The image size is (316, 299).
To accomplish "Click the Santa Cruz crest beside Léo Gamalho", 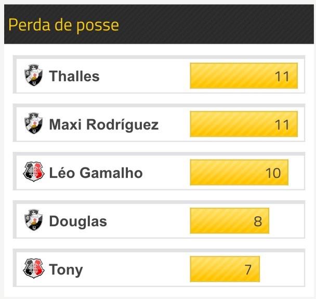I will click(x=34, y=172).
